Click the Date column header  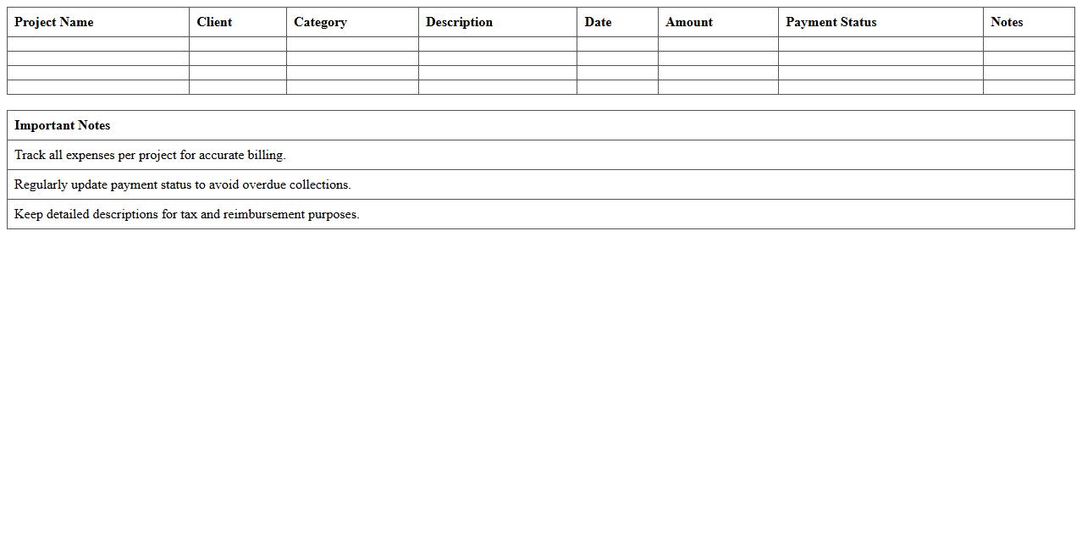(598, 22)
